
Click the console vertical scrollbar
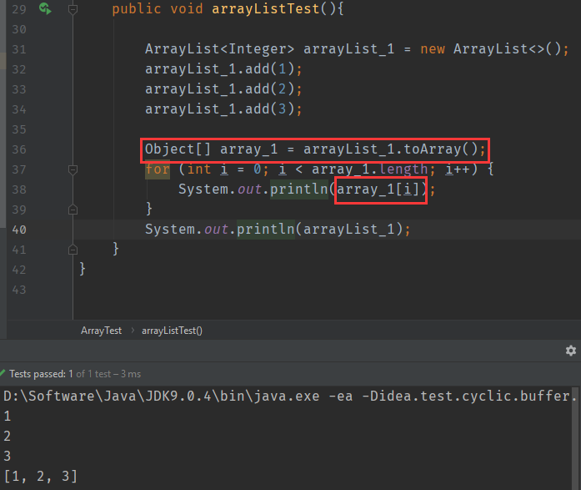pyautogui.click(x=576, y=437)
